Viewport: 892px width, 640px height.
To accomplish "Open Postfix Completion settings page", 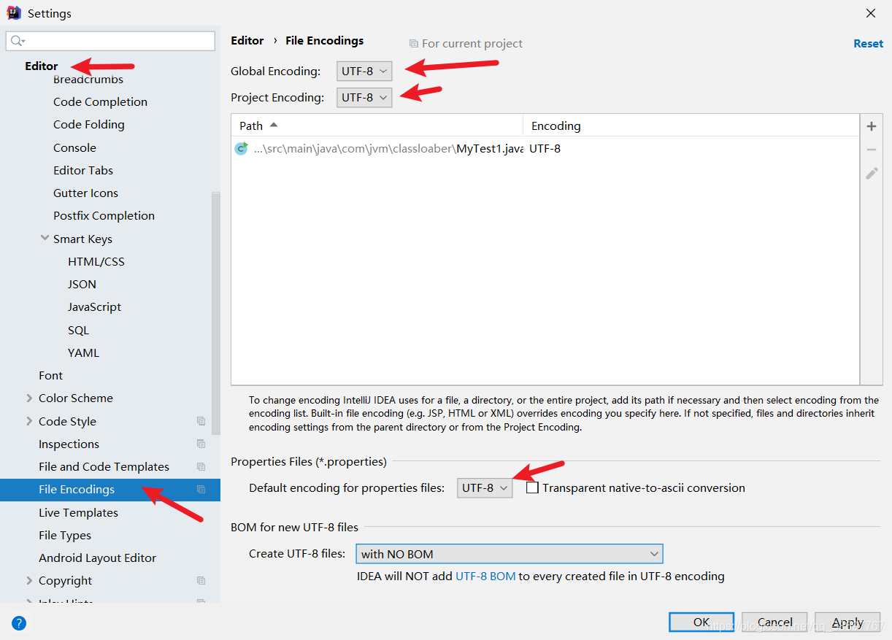I will [104, 216].
